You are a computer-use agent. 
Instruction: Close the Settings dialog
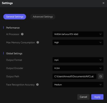[104, 3]
